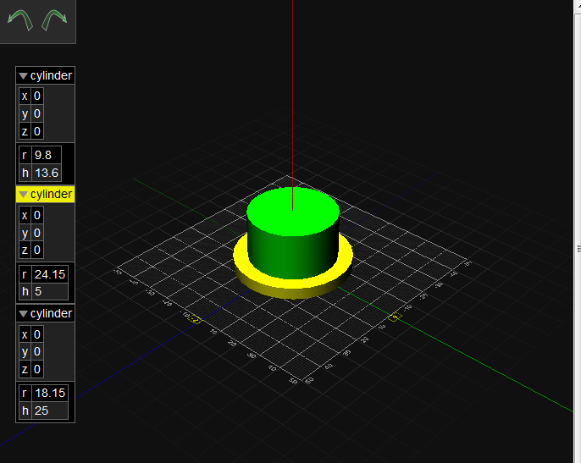Viewport: 581px width, 463px height.
Task: Edit radius field showing 9.8
Action: pos(47,155)
